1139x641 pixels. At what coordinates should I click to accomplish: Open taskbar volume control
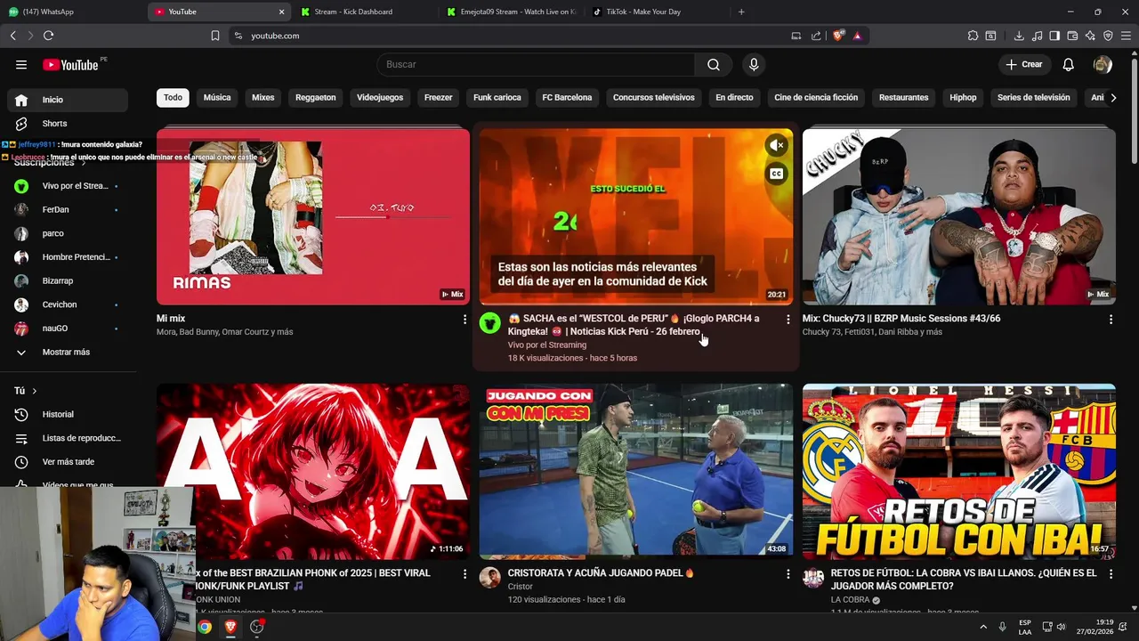pos(1061,627)
